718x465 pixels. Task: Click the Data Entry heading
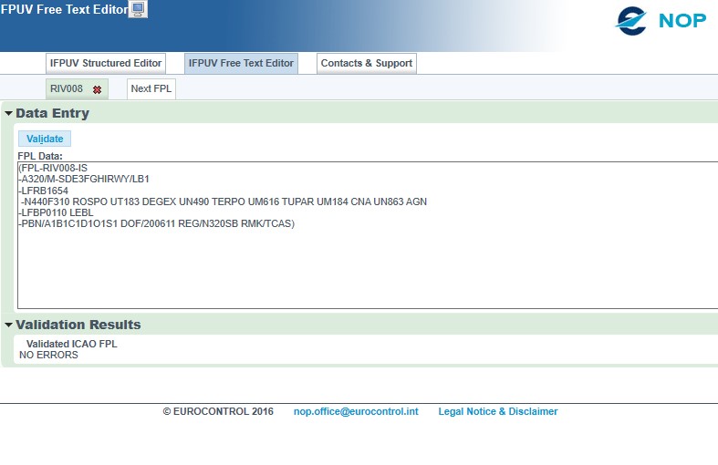coord(53,113)
